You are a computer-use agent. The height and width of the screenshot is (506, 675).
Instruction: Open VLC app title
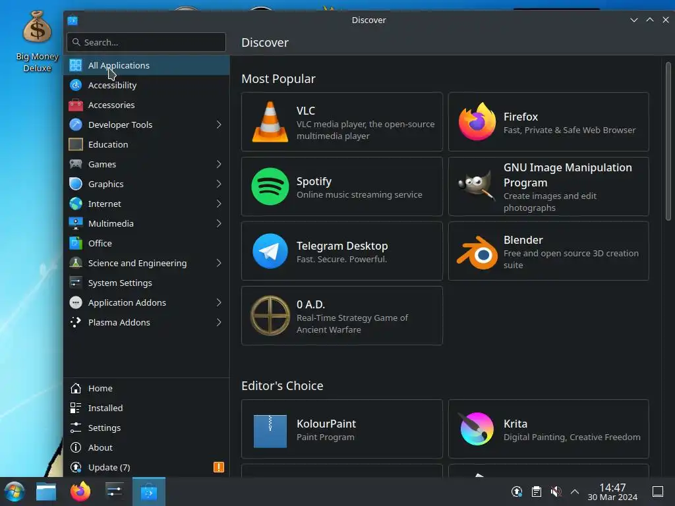(306, 111)
